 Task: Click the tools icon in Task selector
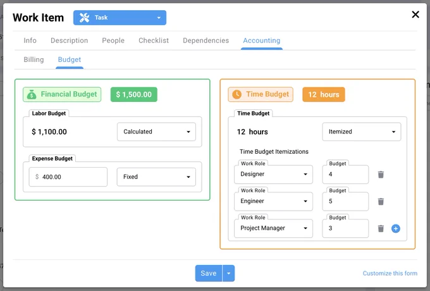click(85, 18)
